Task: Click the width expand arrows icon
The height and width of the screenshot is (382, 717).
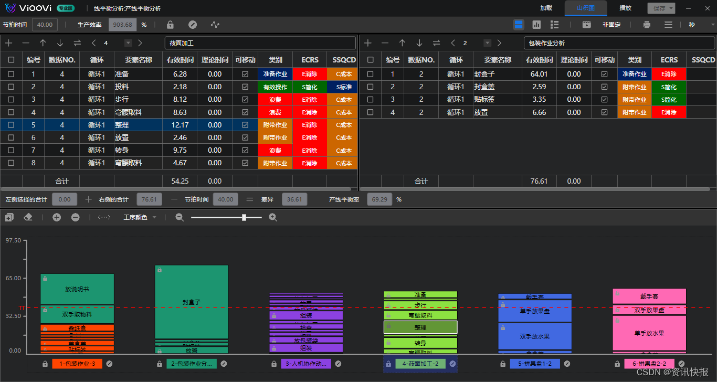Action: pyautogui.click(x=104, y=217)
